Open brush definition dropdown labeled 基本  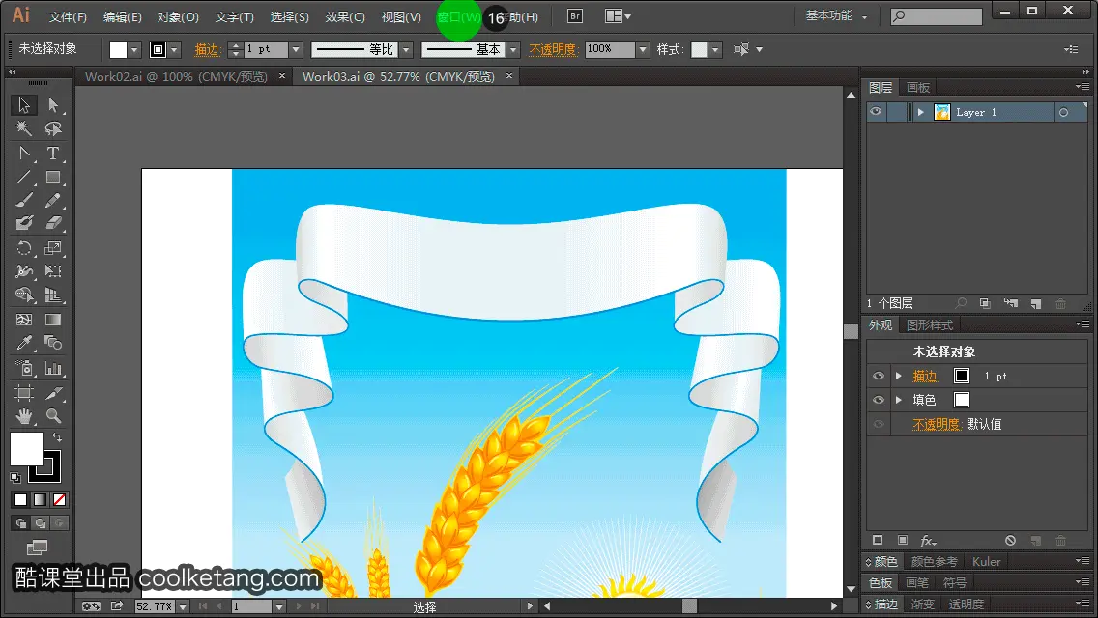pyautogui.click(x=513, y=49)
